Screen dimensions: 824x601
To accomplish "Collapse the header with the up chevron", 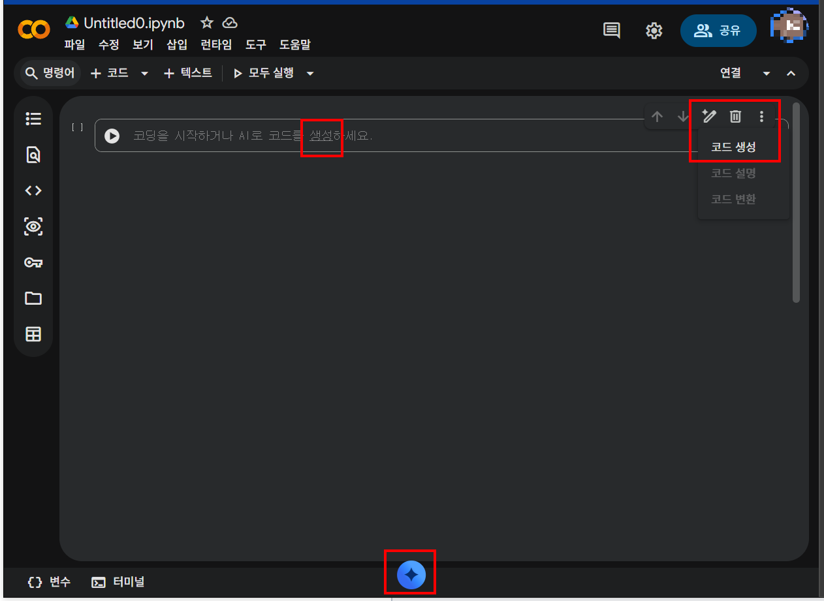I will 791,74.
